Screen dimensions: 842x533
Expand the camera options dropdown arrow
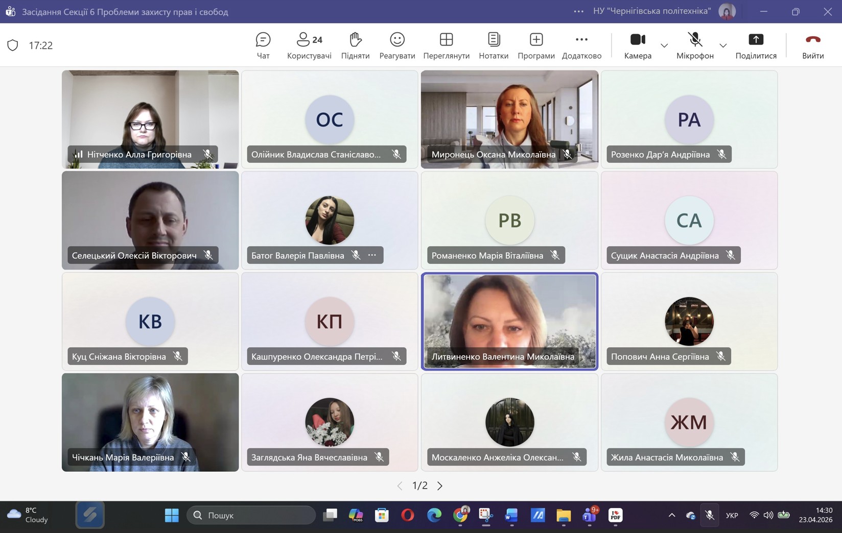point(664,45)
